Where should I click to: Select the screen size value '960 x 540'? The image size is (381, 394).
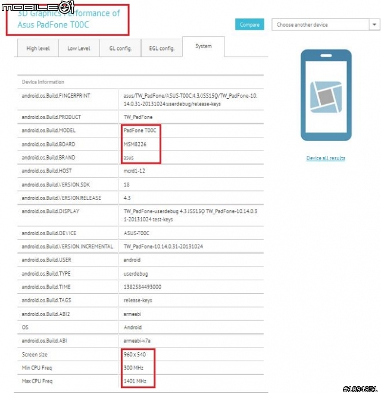point(135,355)
